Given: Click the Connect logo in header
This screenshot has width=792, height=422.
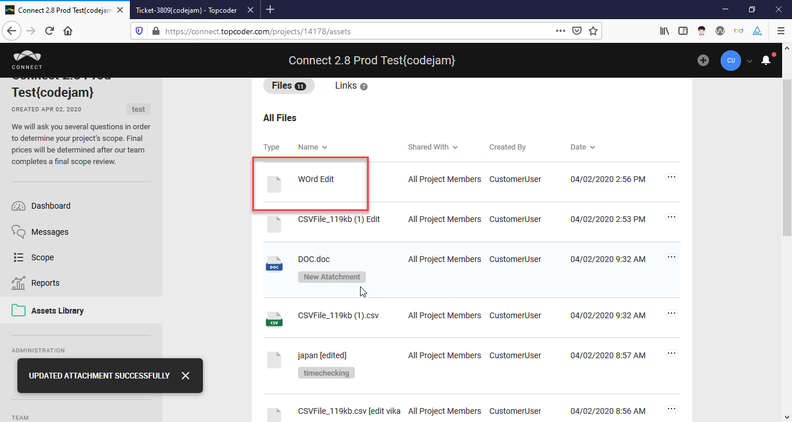Looking at the screenshot, I should [x=27, y=60].
